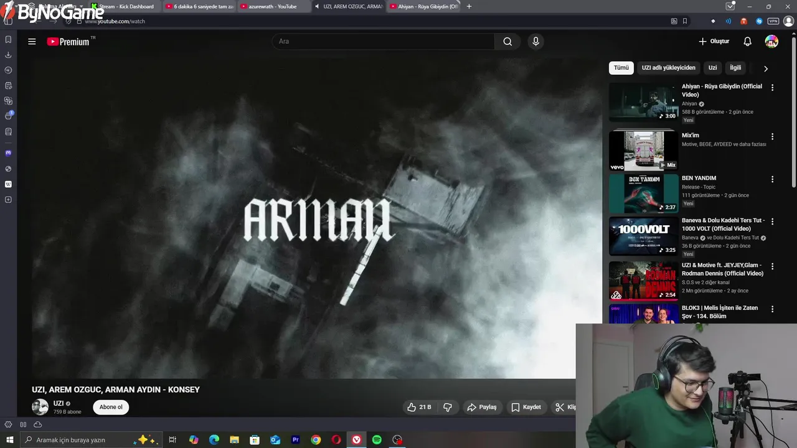Image resolution: width=797 pixels, height=448 pixels.
Task: Focus the YouTube Ara search field
Action: pyautogui.click(x=384, y=42)
